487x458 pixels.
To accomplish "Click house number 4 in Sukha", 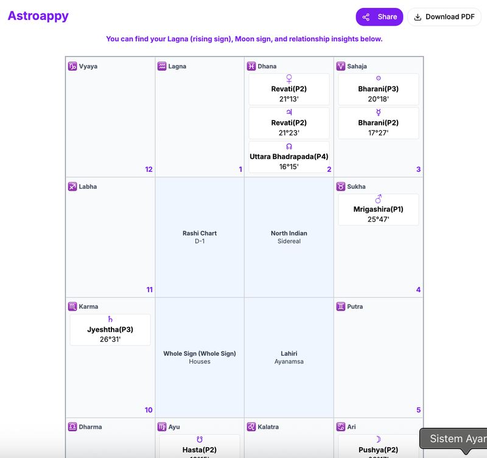I will pyautogui.click(x=418, y=289).
